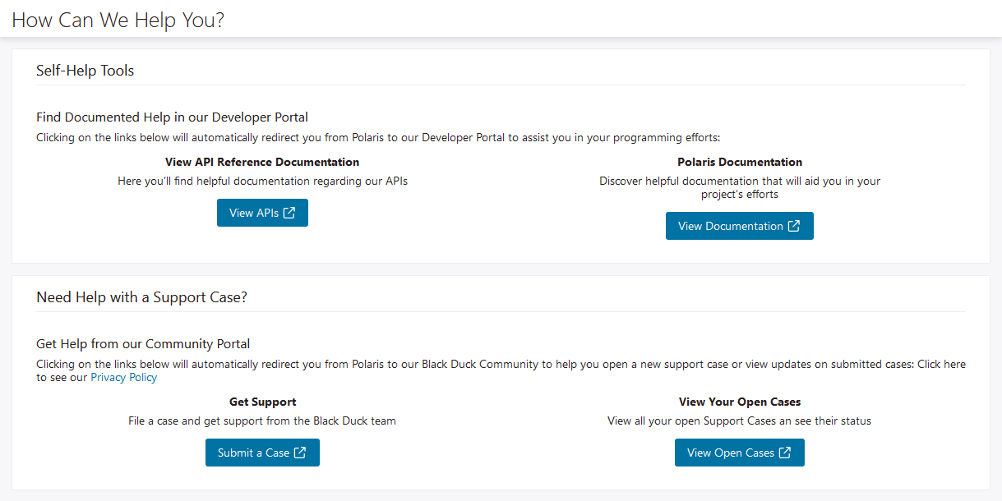Click the external-link icon on Submit a Case
The width and height of the screenshot is (1002, 501).
[x=300, y=453]
